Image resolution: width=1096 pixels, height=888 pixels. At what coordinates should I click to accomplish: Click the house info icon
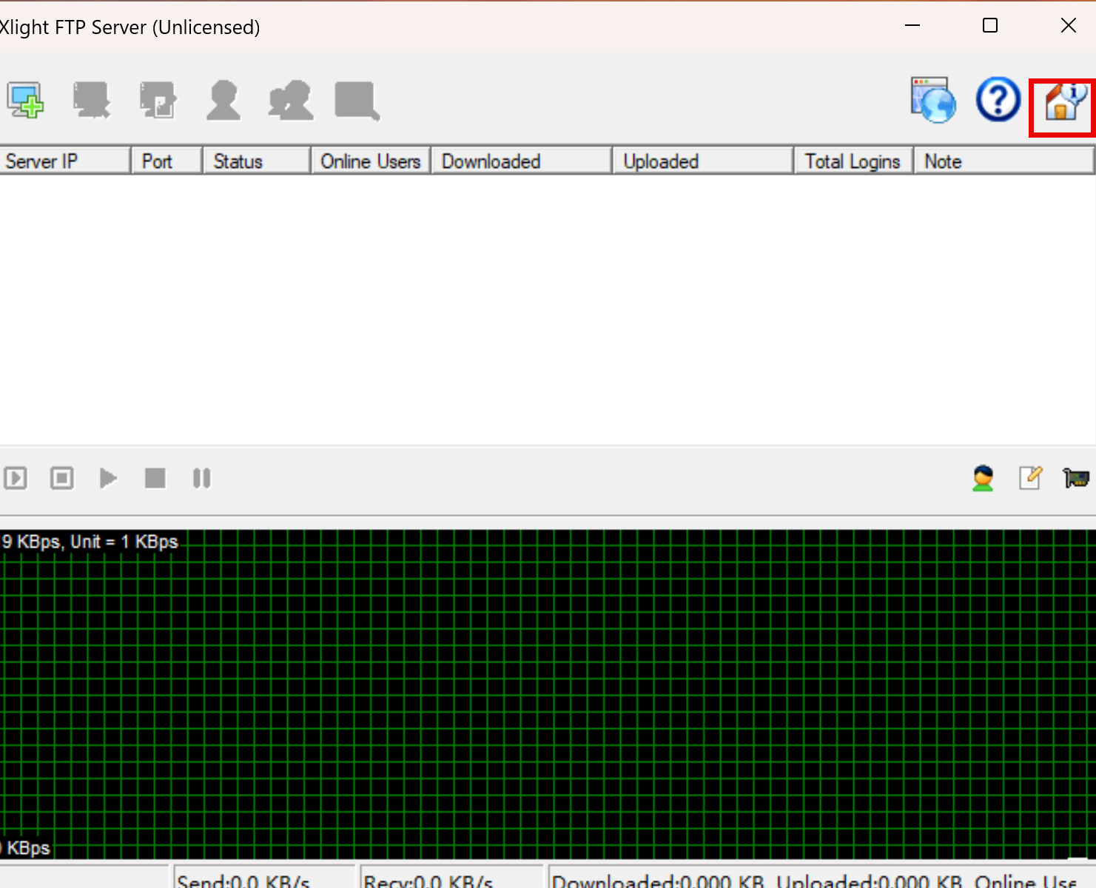pos(1063,101)
